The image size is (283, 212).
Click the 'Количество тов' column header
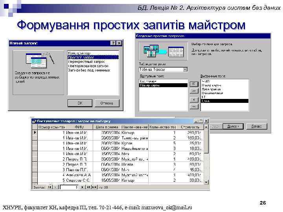162,127
